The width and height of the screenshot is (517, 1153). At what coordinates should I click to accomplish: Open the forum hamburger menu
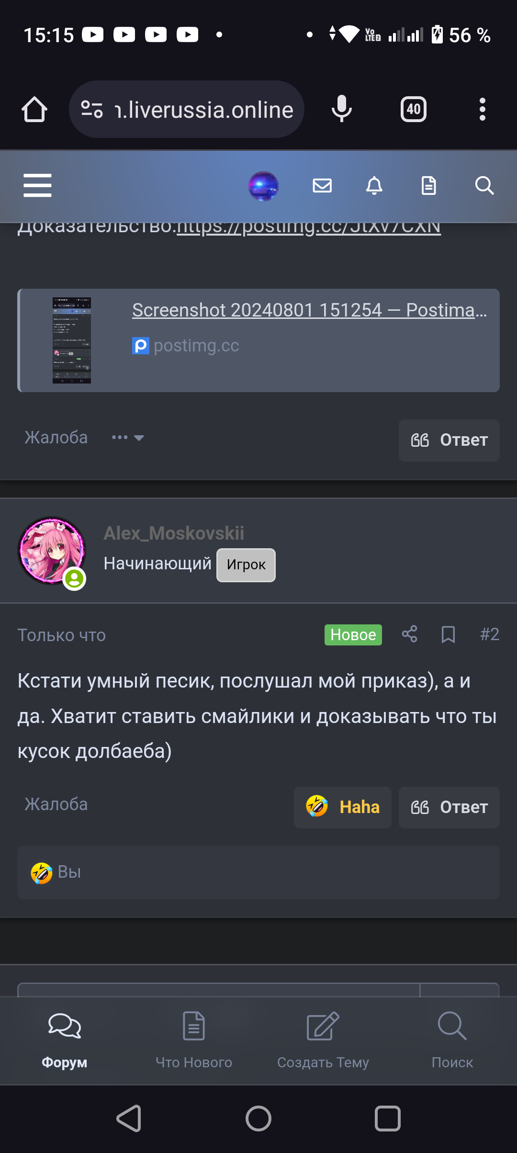pyautogui.click(x=37, y=186)
